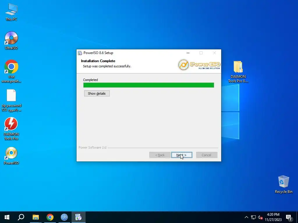Open File Explorer from taskbar
298x223 pixels.
click(36, 217)
